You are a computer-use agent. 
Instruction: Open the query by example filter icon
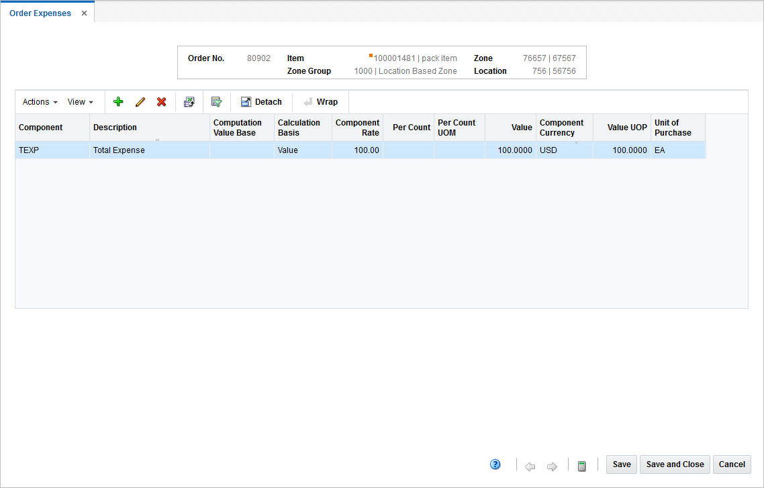(216, 101)
